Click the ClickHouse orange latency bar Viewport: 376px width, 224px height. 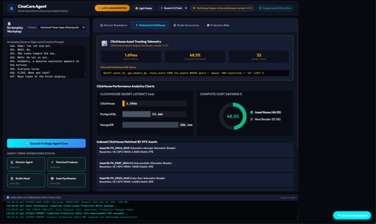[x=123, y=103]
